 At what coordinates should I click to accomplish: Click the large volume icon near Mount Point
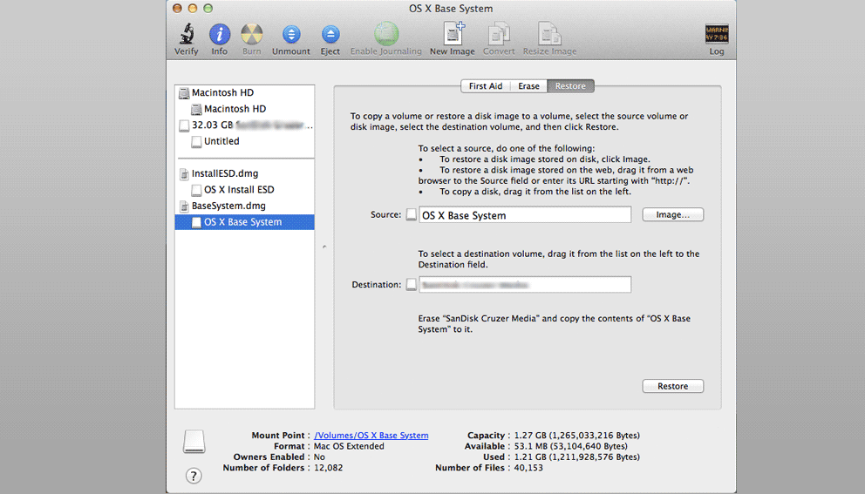coord(194,442)
